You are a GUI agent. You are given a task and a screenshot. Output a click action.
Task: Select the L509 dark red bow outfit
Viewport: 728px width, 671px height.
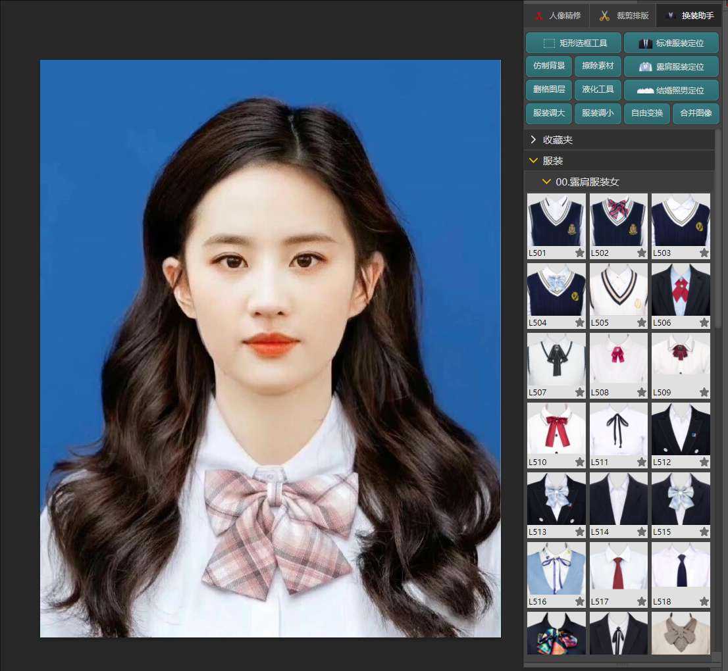click(681, 359)
